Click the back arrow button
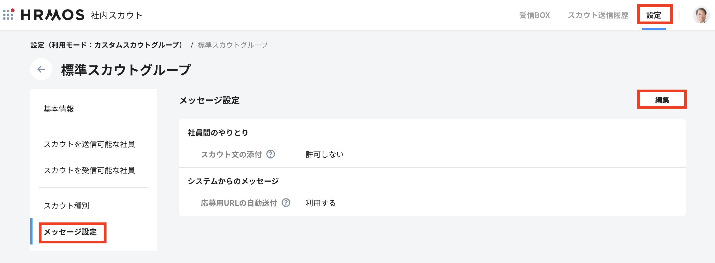 click(x=41, y=69)
